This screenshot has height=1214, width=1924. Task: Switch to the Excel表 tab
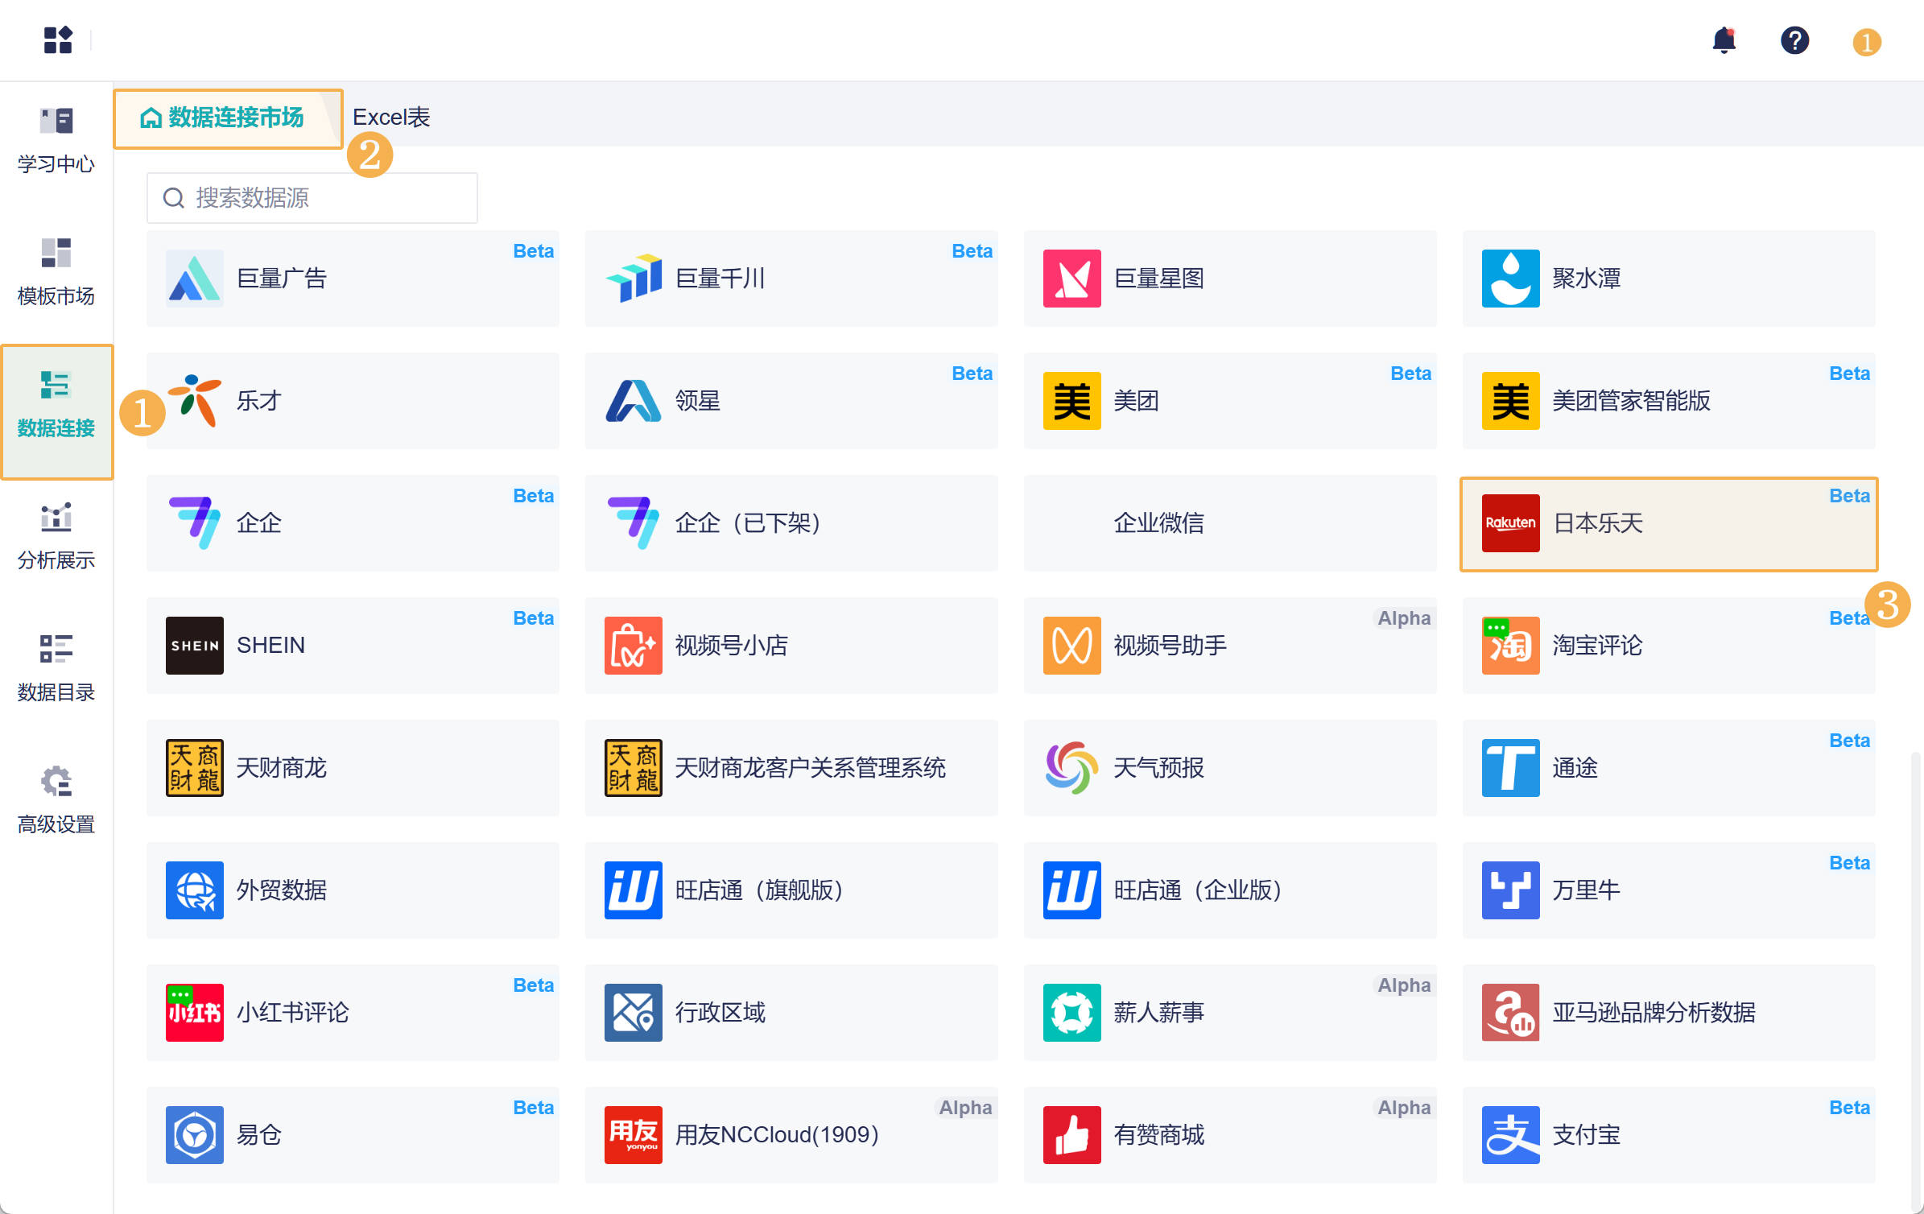click(391, 118)
